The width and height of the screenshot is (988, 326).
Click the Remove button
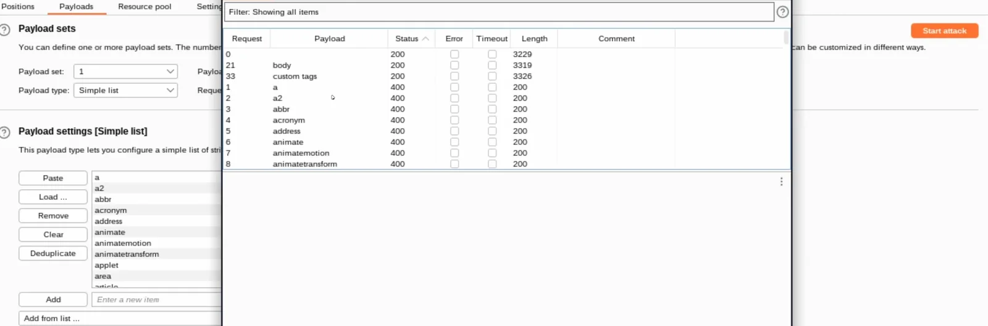pyautogui.click(x=53, y=216)
